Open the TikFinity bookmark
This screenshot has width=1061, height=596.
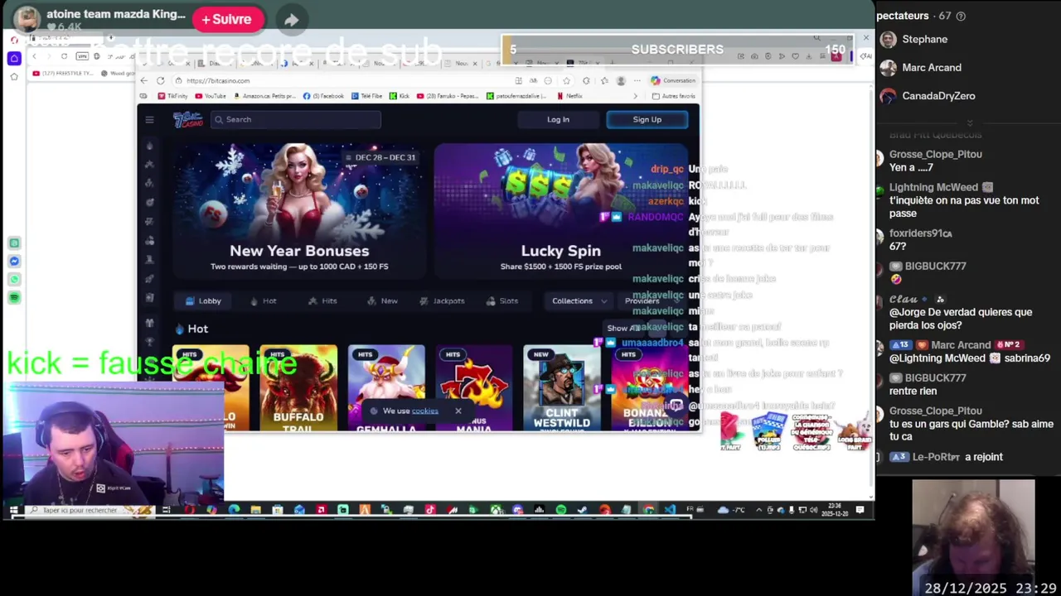click(172, 96)
